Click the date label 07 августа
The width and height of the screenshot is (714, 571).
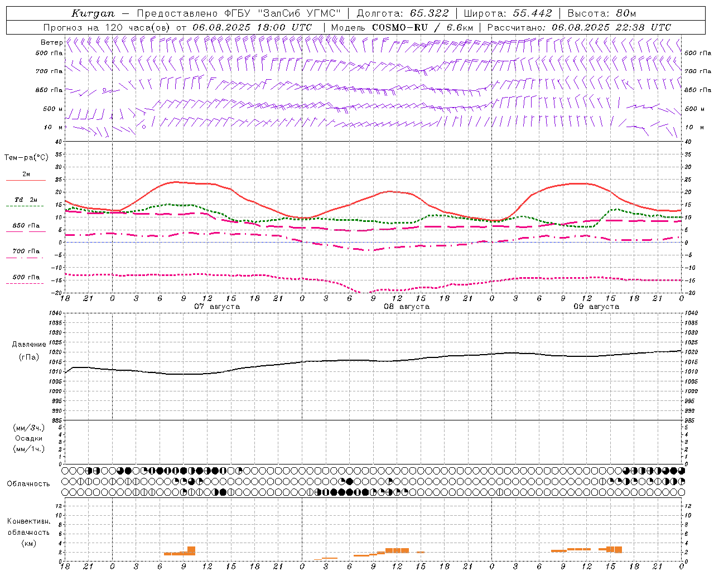click(x=217, y=307)
